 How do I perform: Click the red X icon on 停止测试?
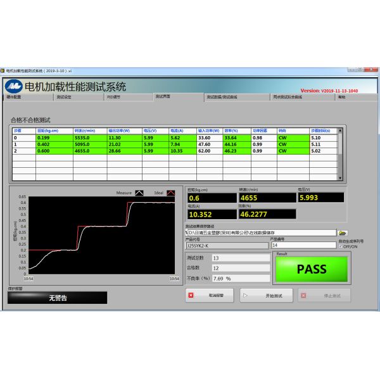[303, 295]
